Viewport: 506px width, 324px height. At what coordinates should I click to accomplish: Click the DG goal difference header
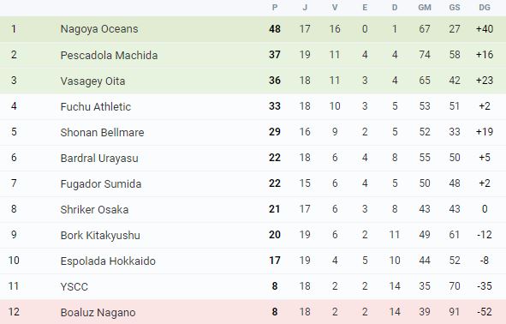485,8
